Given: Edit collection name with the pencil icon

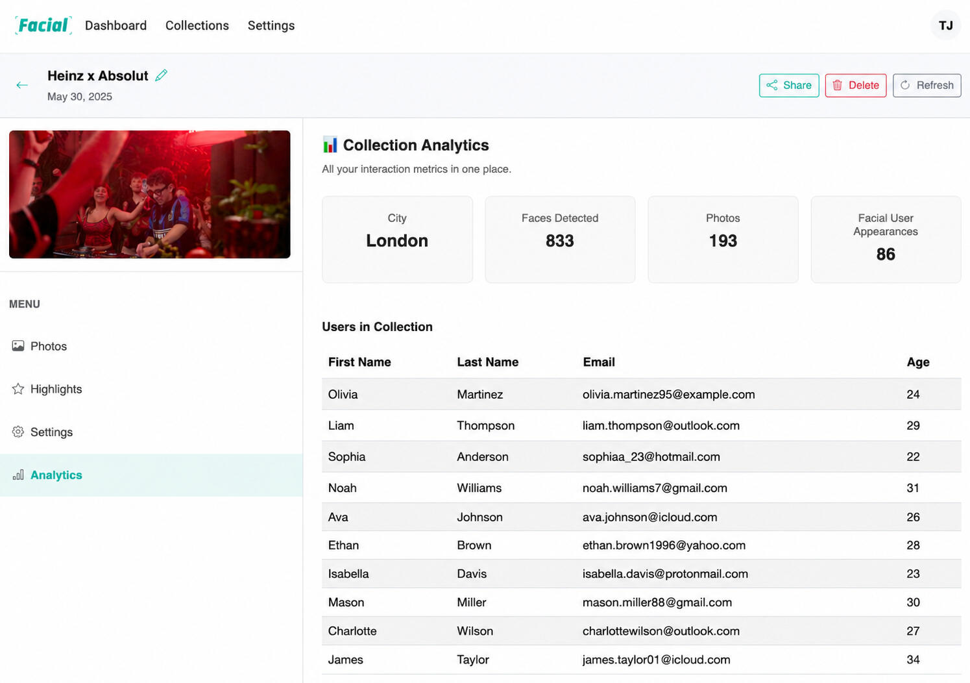Looking at the screenshot, I should coord(161,75).
